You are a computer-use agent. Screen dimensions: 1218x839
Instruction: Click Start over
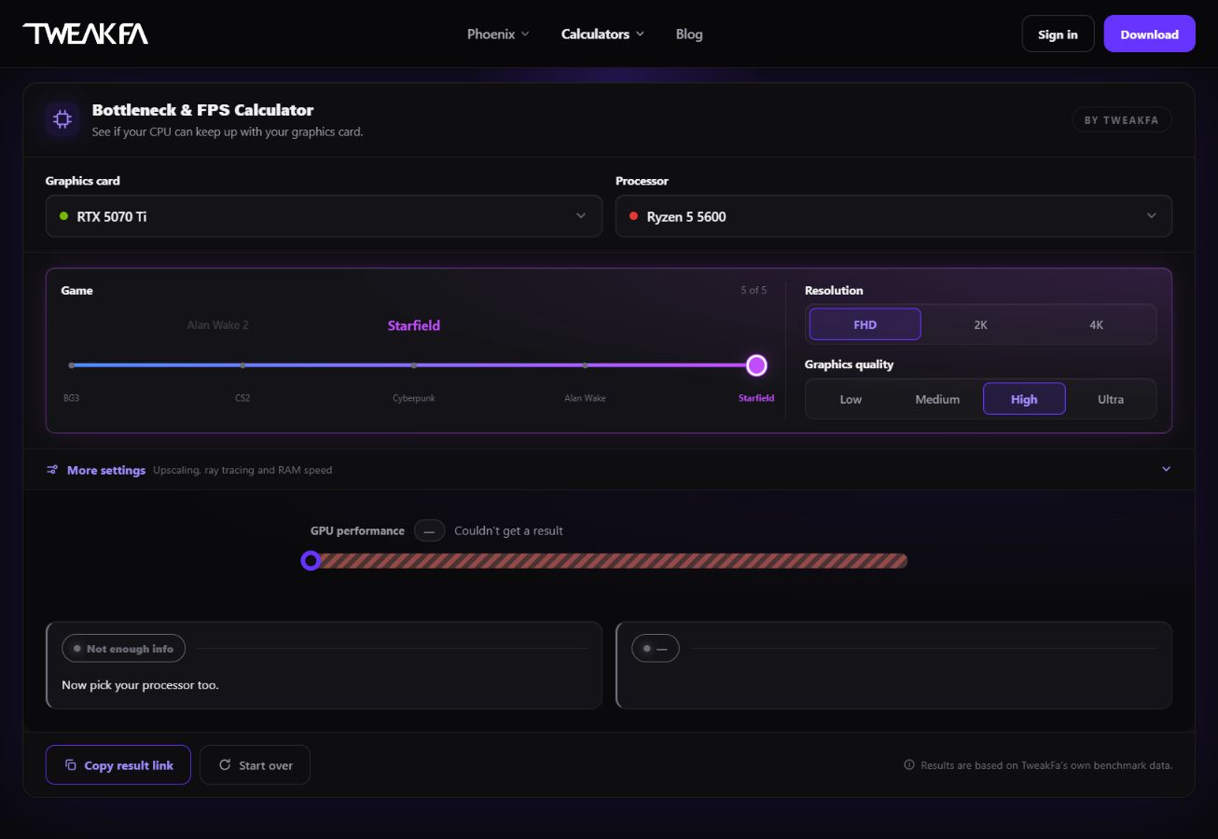tap(255, 765)
